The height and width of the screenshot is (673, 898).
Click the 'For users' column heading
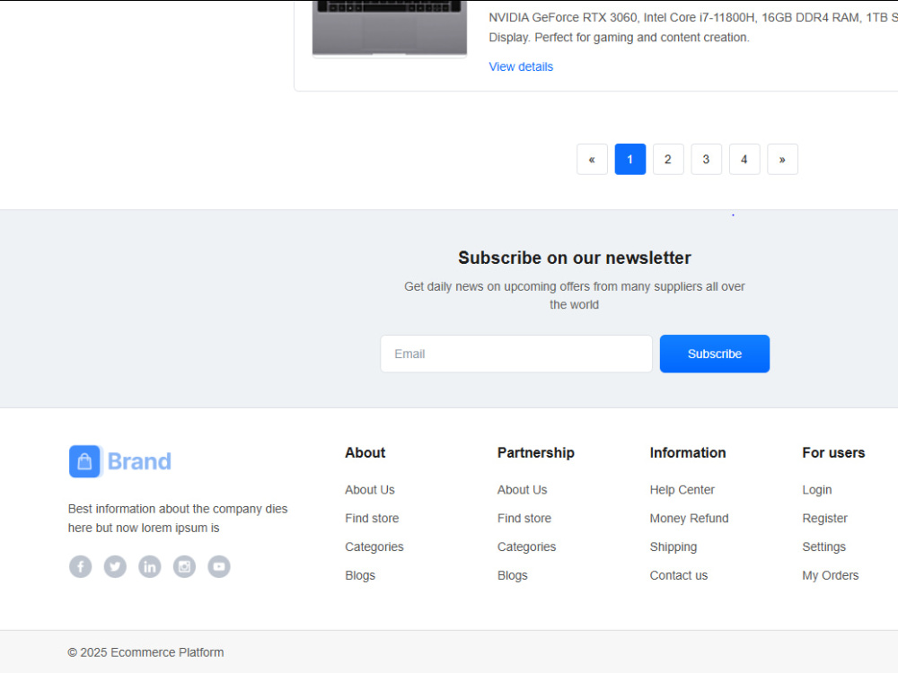833,452
